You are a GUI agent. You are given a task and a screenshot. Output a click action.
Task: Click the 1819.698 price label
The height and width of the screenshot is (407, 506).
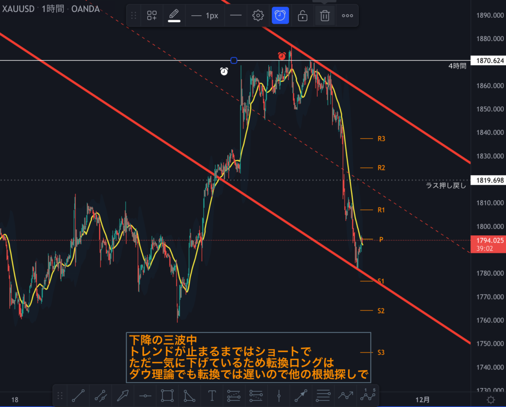[488, 180]
